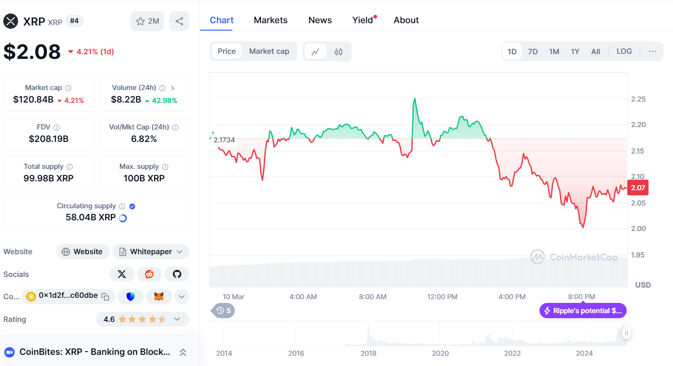Click the $120.84B market cap value
Image resolution: width=673 pixels, height=366 pixels.
33,100
